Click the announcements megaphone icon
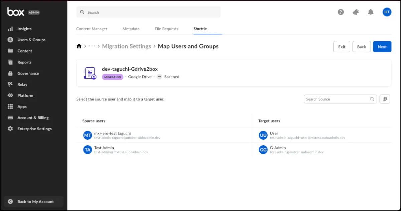 click(x=356, y=12)
